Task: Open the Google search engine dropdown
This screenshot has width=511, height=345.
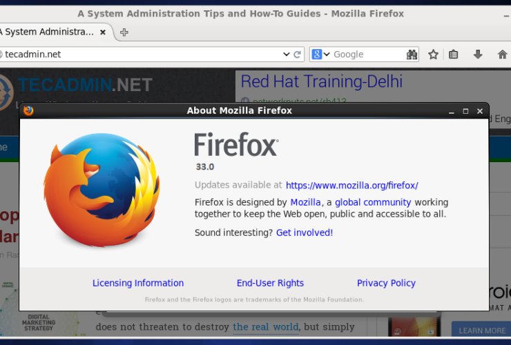Action: 319,55
